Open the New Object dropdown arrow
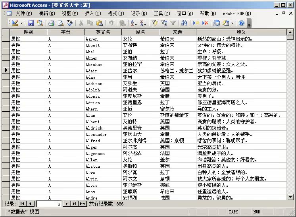The image size is (296, 217). pos(232,23)
